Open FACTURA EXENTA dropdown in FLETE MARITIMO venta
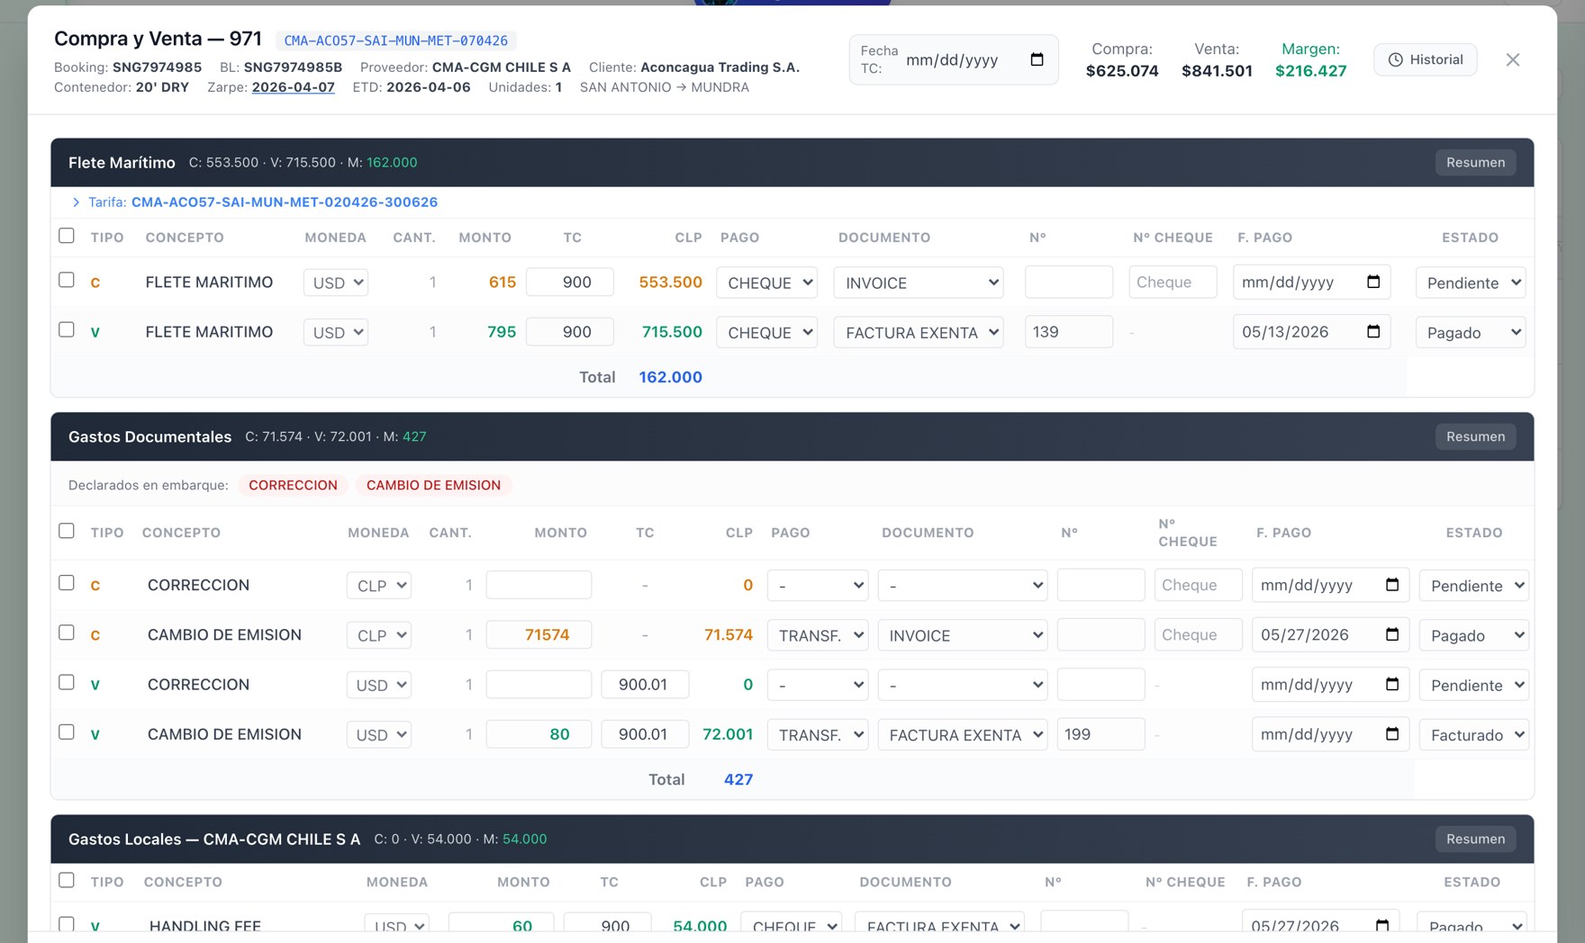 point(919,332)
